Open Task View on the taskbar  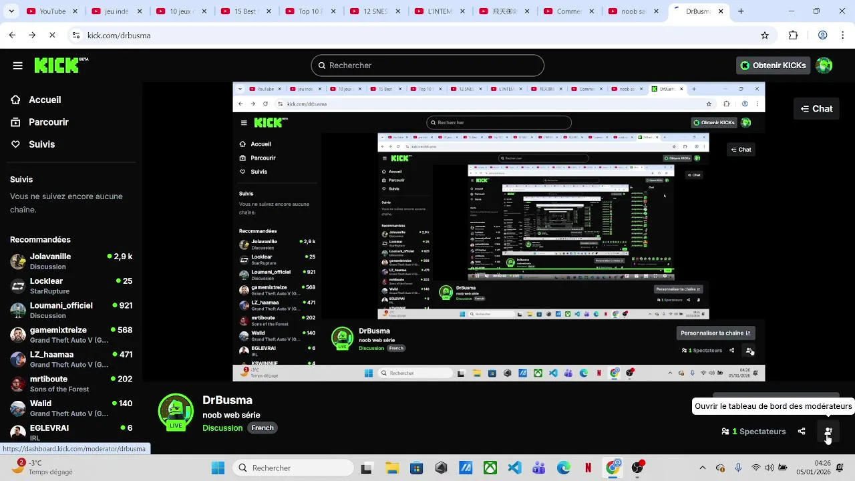(366, 468)
